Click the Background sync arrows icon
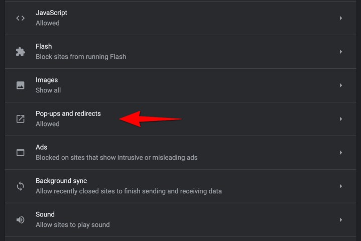Image resolution: width=361 pixels, height=241 pixels. (20, 186)
